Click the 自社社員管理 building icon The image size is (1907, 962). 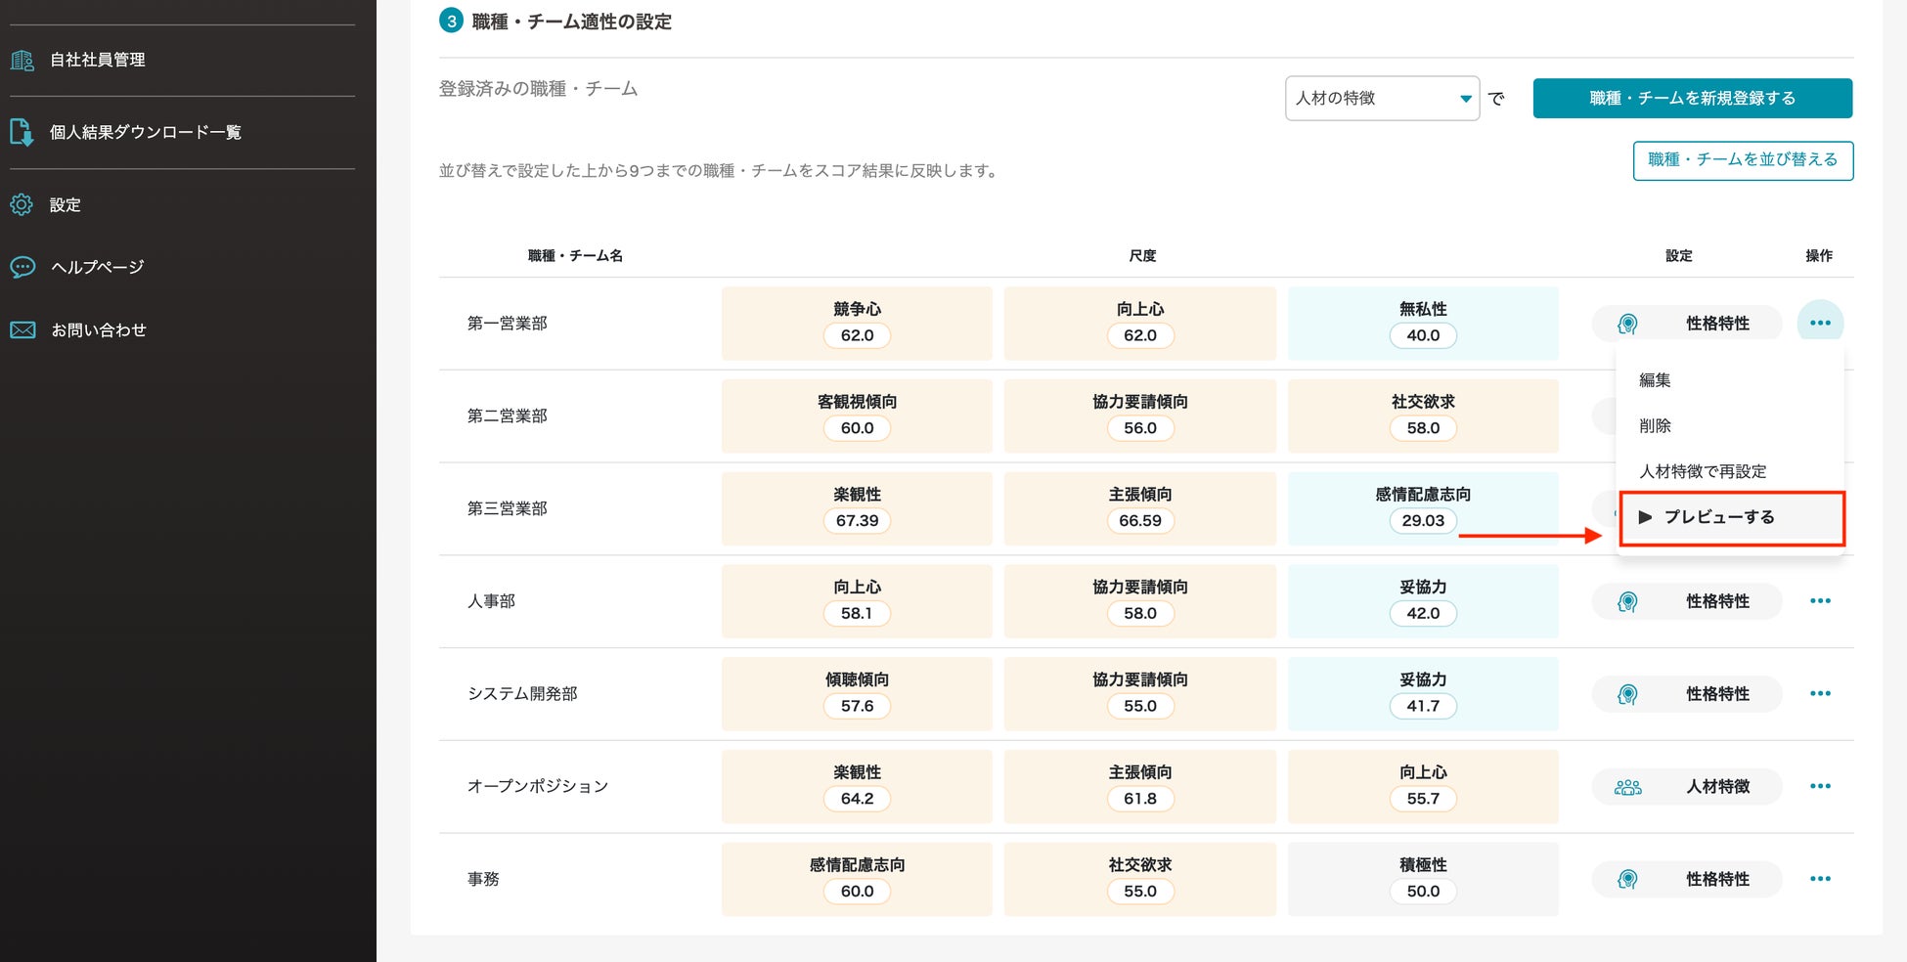pos(22,61)
